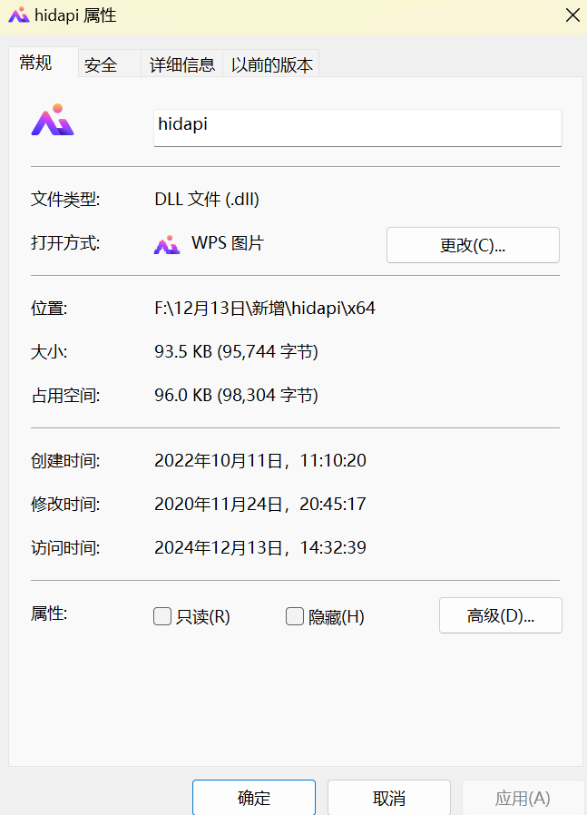Click the WPS 图片 app icon beside 打开方式

point(167,245)
